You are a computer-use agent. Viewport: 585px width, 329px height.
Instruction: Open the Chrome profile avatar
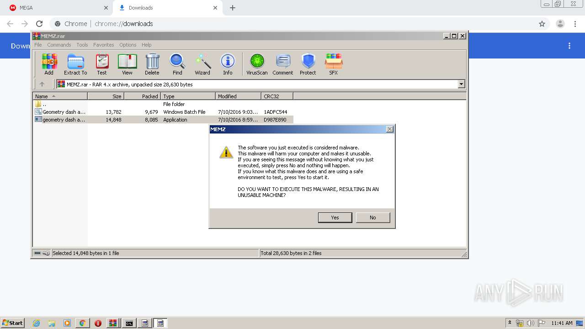coord(560,24)
